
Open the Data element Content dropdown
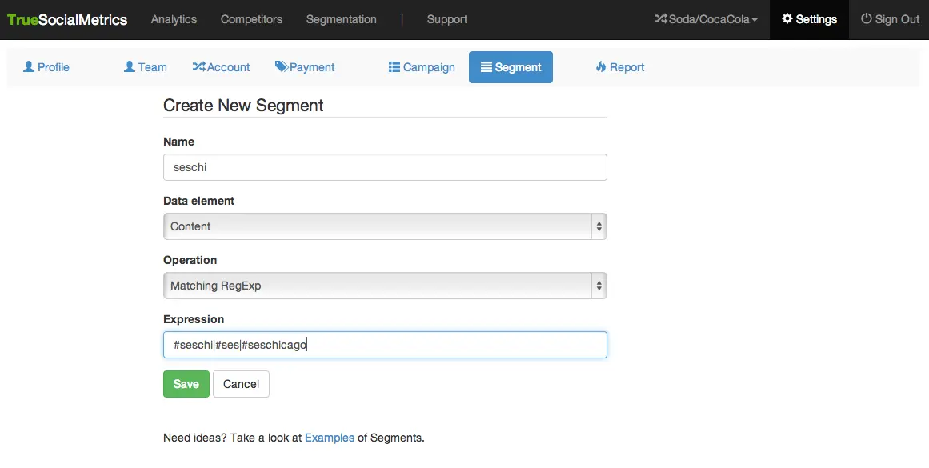click(385, 226)
